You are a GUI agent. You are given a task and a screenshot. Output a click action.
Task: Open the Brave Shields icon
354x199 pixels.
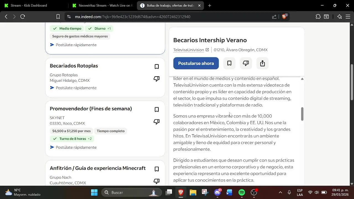[x=284, y=17]
